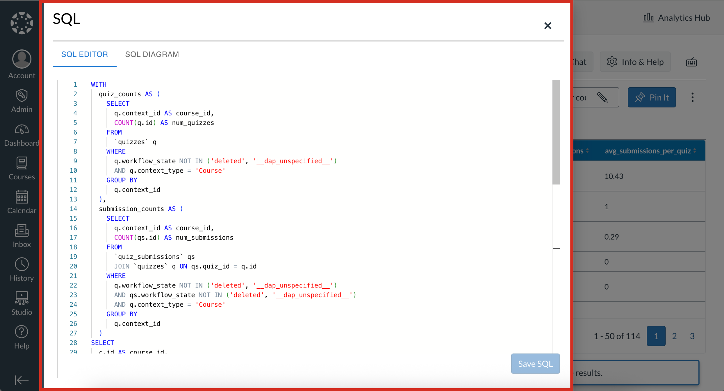
Task: Open Studio from the sidebar
Action: tap(22, 303)
